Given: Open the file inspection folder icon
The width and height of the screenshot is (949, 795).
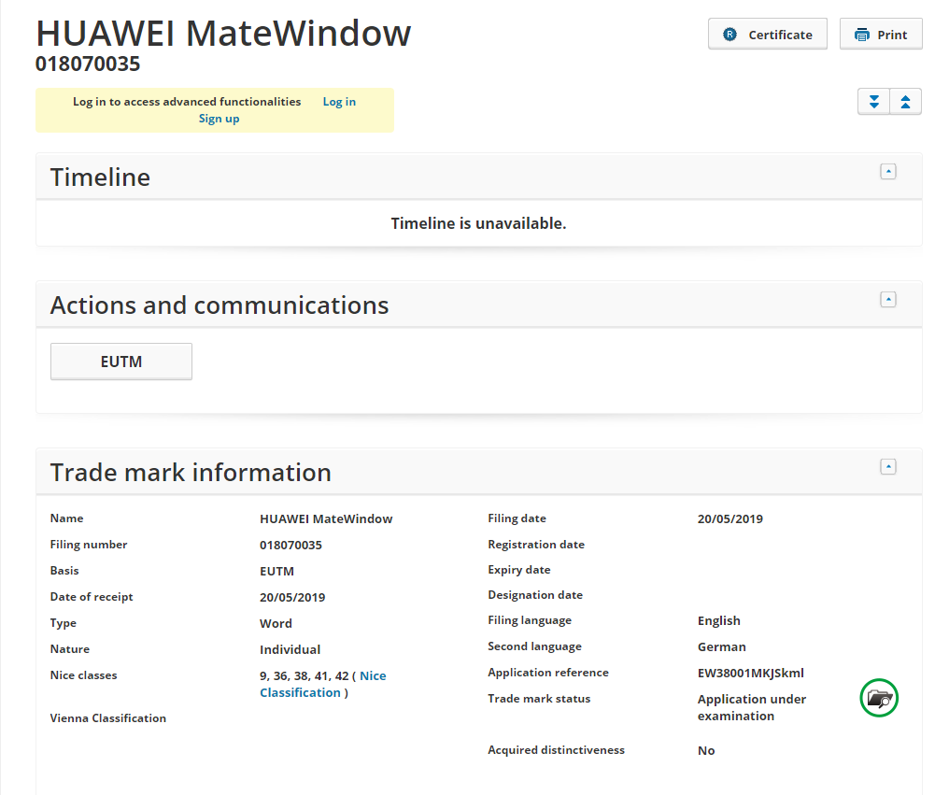Looking at the screenshot, I should [x=879, y=698].
